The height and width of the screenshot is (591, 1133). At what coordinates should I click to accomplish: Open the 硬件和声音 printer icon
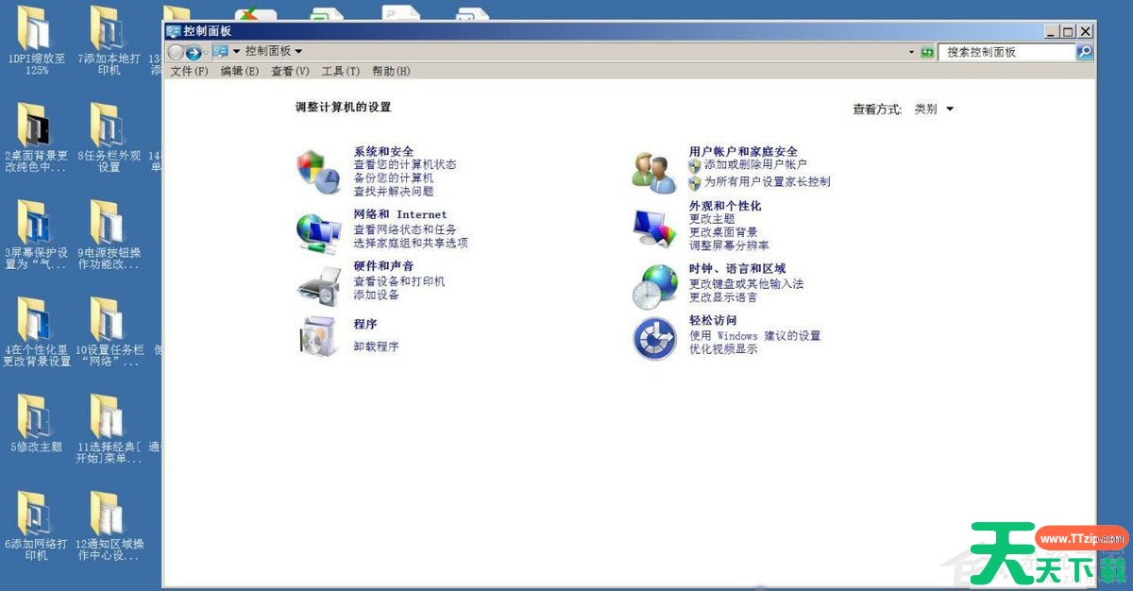(318, 285)
